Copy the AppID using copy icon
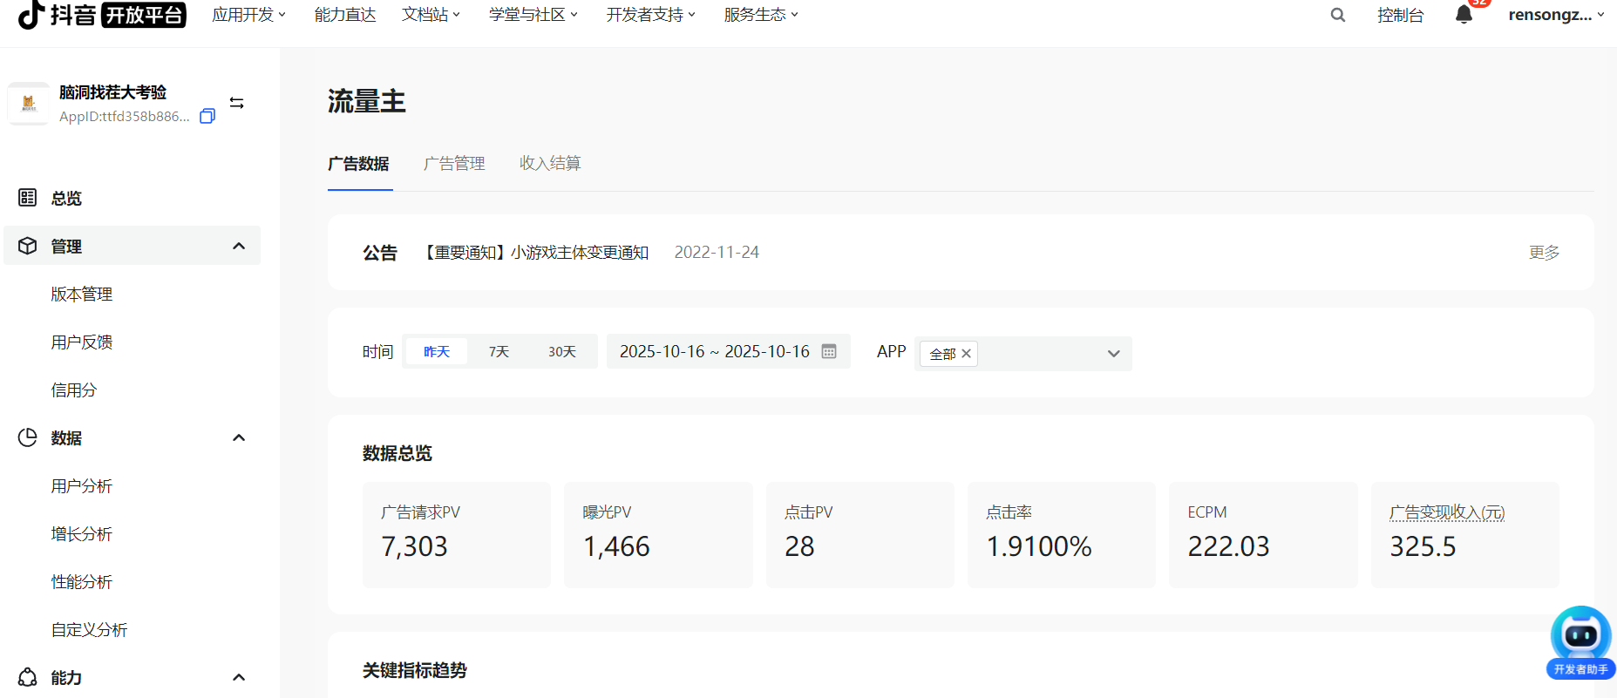 pyautogui.click(x=207, y=116)
